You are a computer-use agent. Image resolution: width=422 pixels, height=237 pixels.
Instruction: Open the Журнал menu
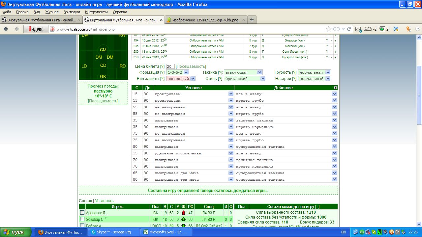(x=52, y=12)
